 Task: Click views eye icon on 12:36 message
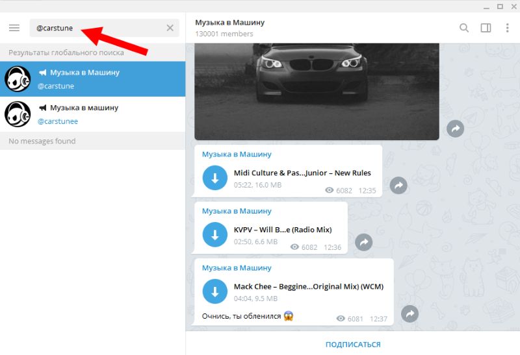(294, 247)
